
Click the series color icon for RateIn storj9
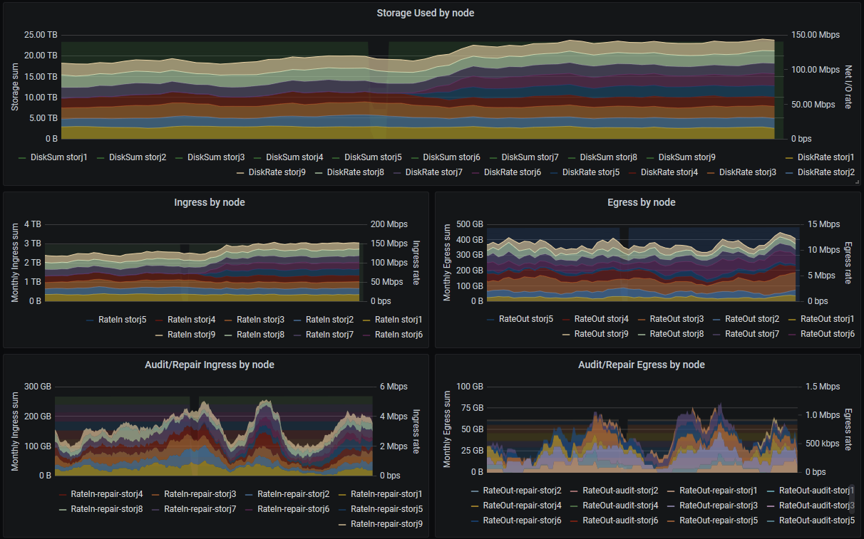pyautogui.click(x=159, y=335)
